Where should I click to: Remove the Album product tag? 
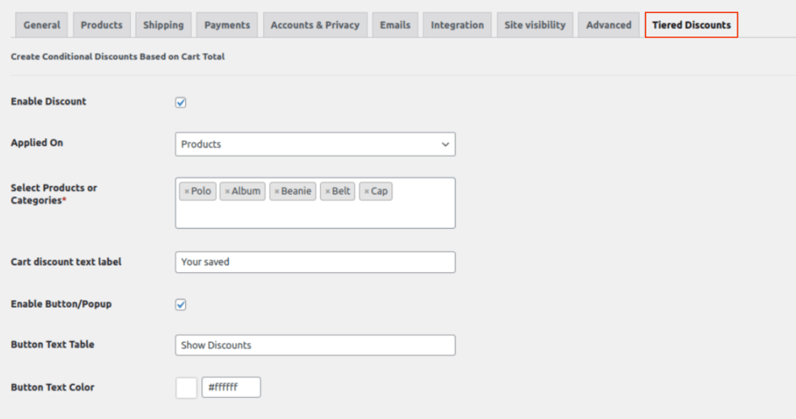tap(227, 192)
